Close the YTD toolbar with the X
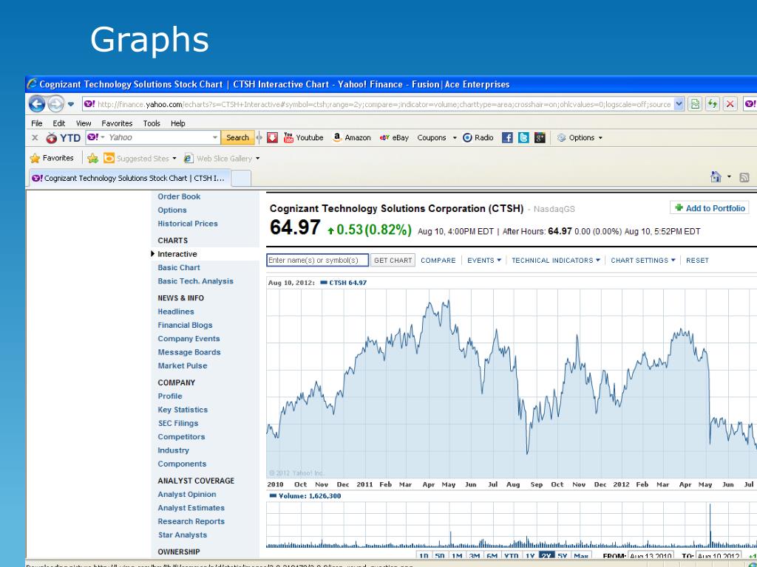757x567 pixels. (x=35, y=138)
